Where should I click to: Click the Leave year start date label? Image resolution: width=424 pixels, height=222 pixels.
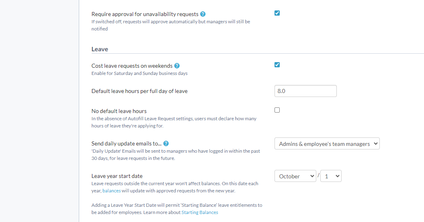pos(117,176)
